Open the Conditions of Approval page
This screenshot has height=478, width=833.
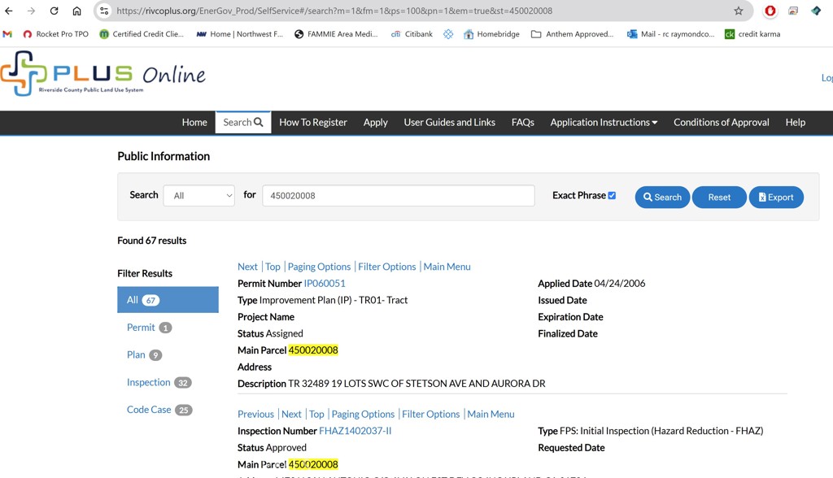click(x=721, y=122)
